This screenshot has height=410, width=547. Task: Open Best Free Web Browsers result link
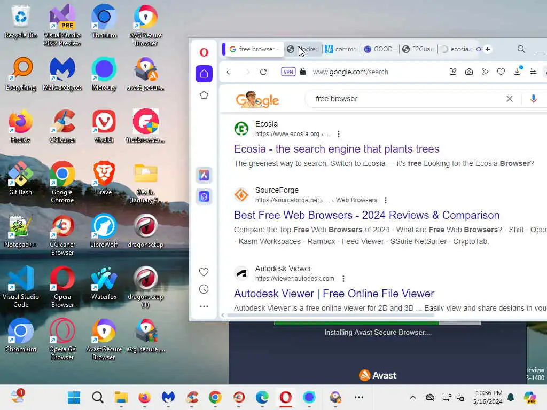[x=366, y=216]
